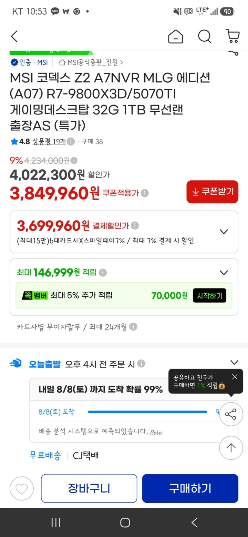
Task: Jump to top with up-arrow button
Action: 231,448
